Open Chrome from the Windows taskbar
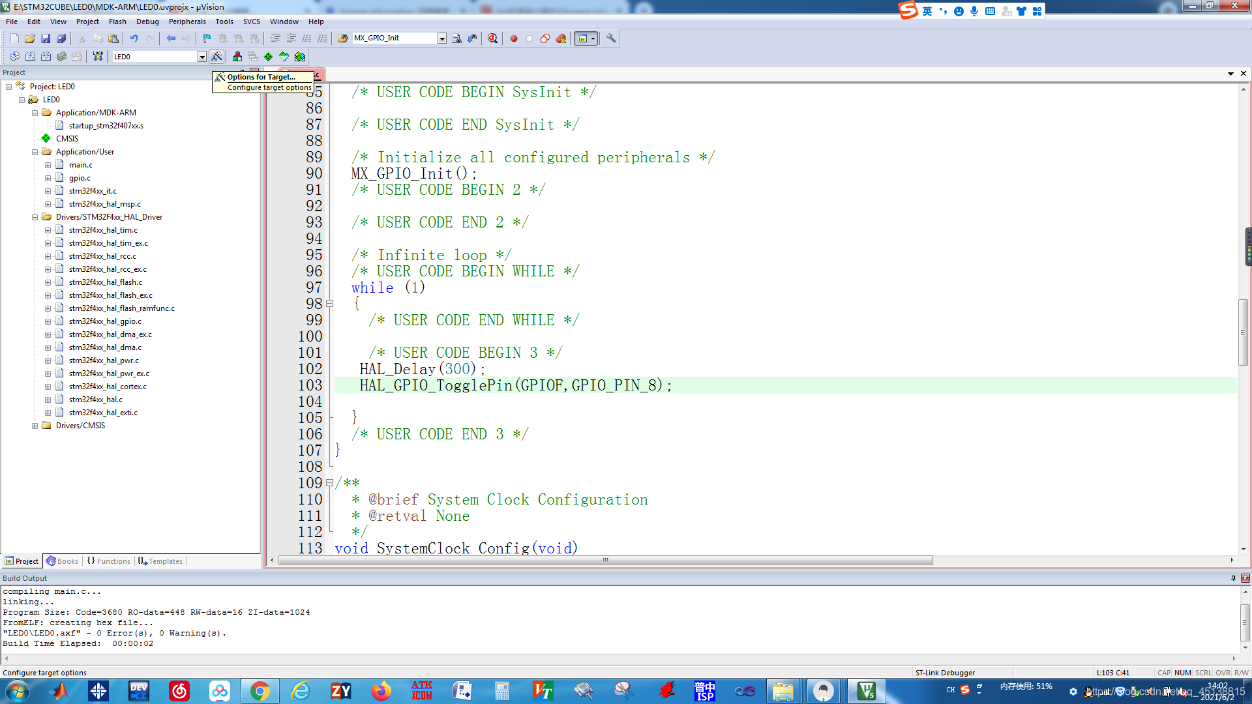 pyautogui.click(x=260, y=690)
